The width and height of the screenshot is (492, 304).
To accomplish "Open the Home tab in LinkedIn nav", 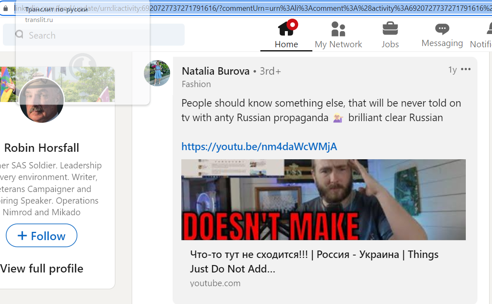I will [x=286, y=34].
